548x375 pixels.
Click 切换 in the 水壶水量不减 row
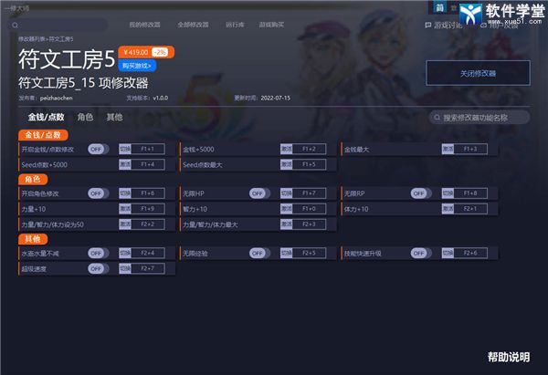(x=125, y=253)
